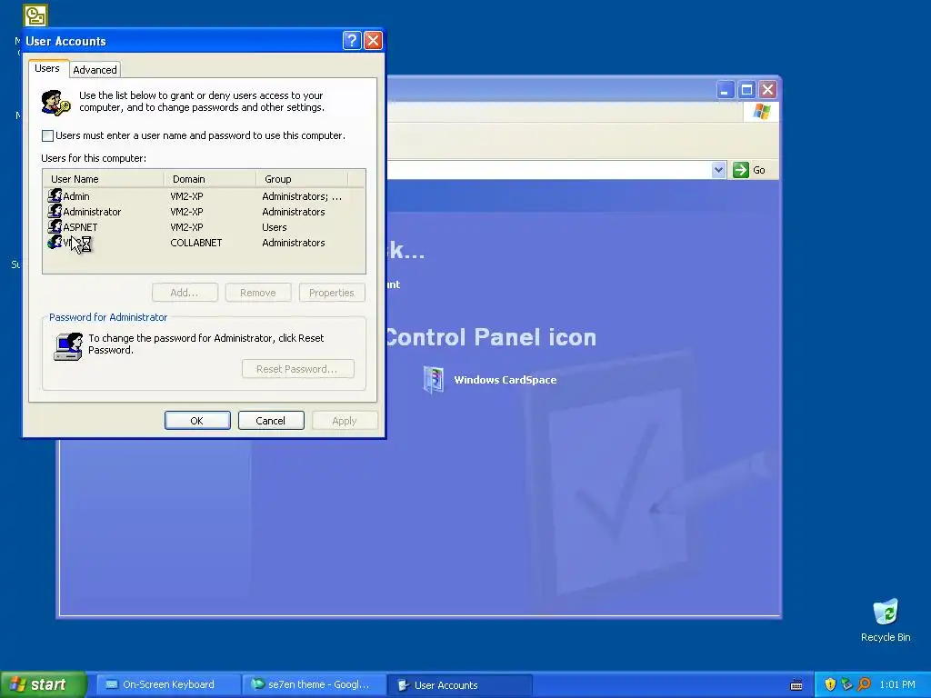931x698 pixels.
Task: Click the User Accounts taskbar button
Action: 459,684
